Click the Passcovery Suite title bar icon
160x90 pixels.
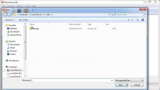click(2, 2)
